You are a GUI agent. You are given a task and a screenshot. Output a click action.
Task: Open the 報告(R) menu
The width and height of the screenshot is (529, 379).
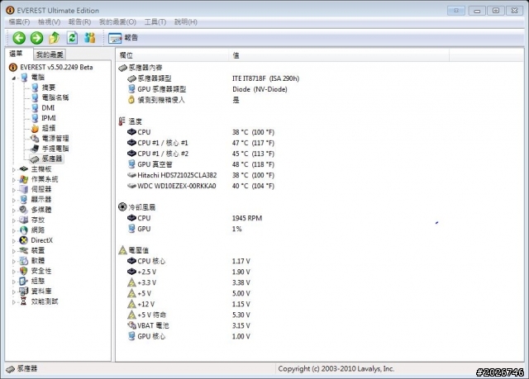[x=79, y=22]
